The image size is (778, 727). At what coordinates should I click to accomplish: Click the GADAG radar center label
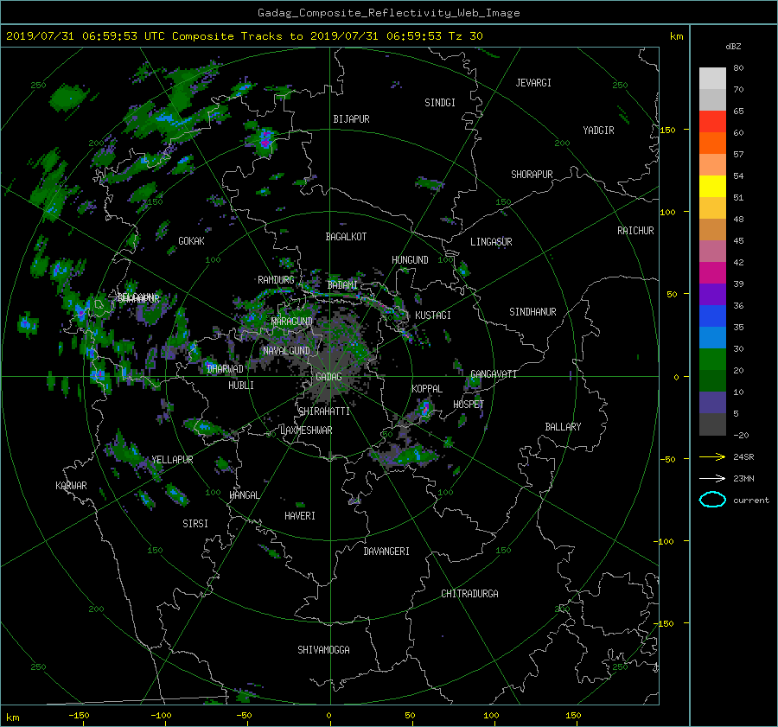click(x=328, y=377)
